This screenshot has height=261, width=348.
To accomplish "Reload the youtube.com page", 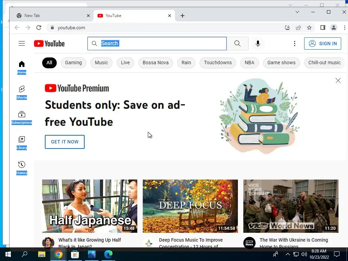I will click(x=39, y=28).
